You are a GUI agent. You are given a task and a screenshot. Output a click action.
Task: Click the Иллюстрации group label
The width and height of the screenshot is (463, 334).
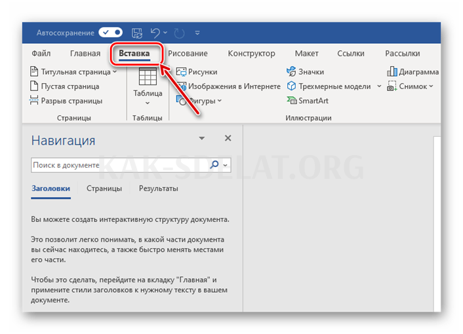(x=308, y=118)
